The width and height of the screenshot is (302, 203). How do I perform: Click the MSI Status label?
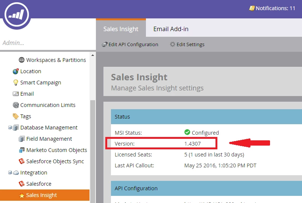[128, 133]
